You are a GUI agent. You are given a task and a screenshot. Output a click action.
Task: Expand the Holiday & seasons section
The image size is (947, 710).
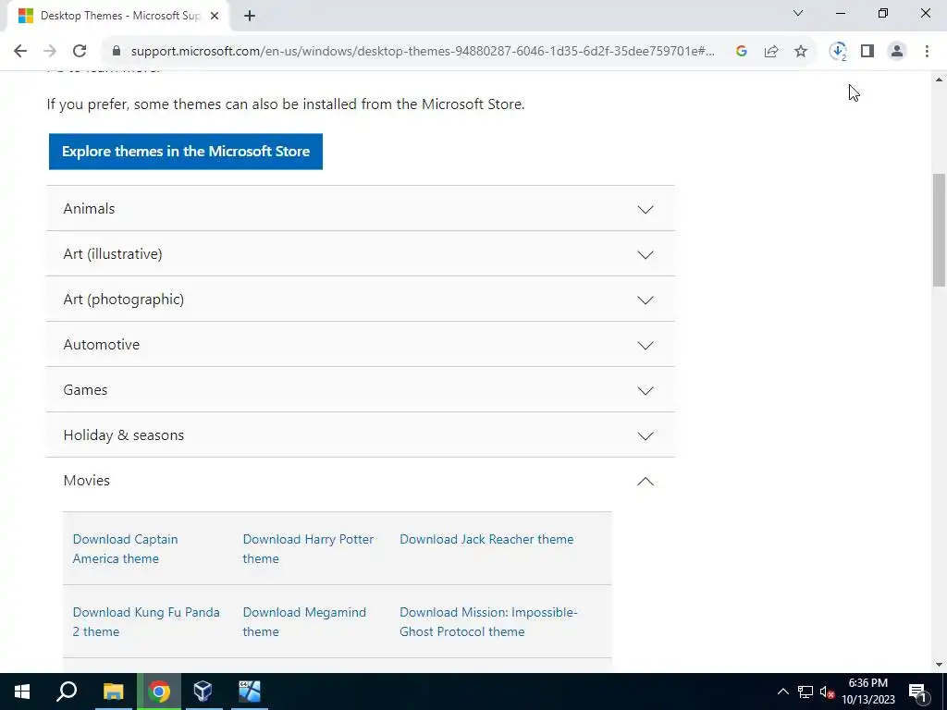(361, 435)
